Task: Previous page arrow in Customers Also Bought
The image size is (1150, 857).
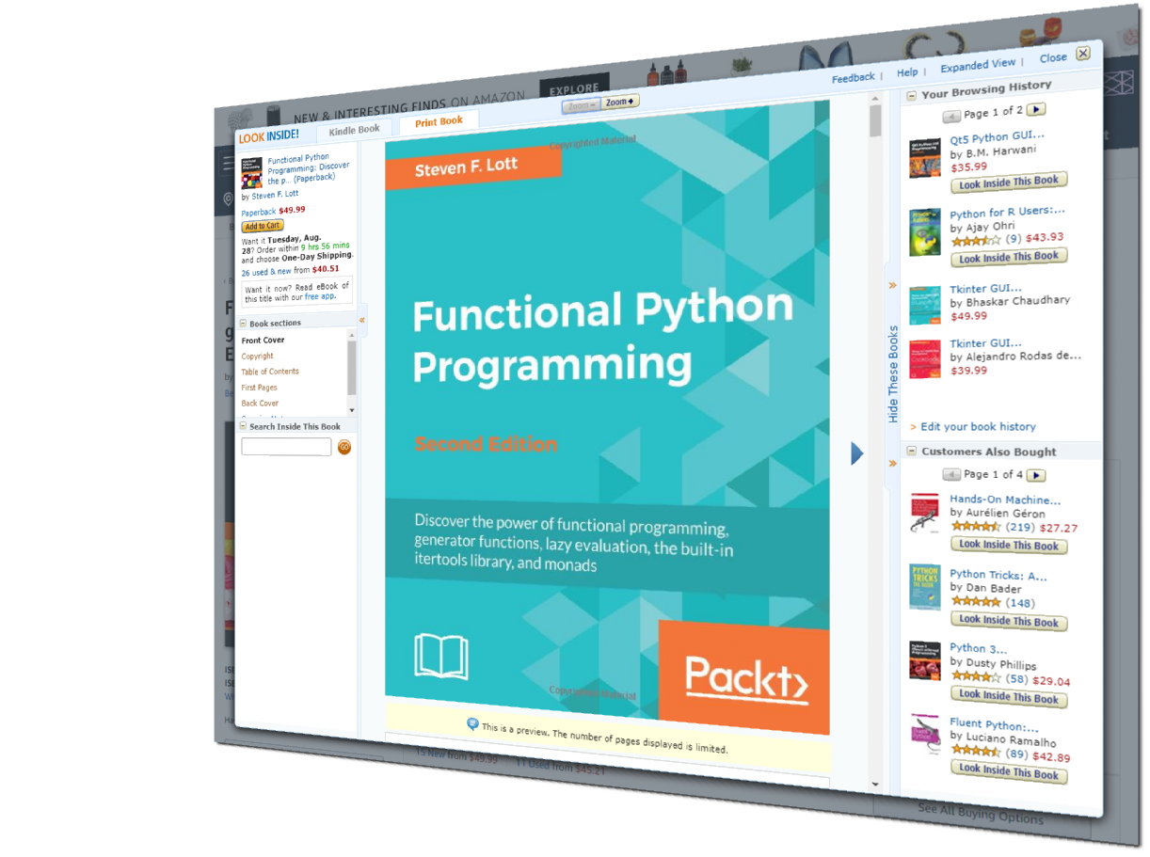Action: 951,475
